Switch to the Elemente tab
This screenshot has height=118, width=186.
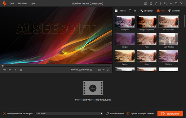pos(174,11)
